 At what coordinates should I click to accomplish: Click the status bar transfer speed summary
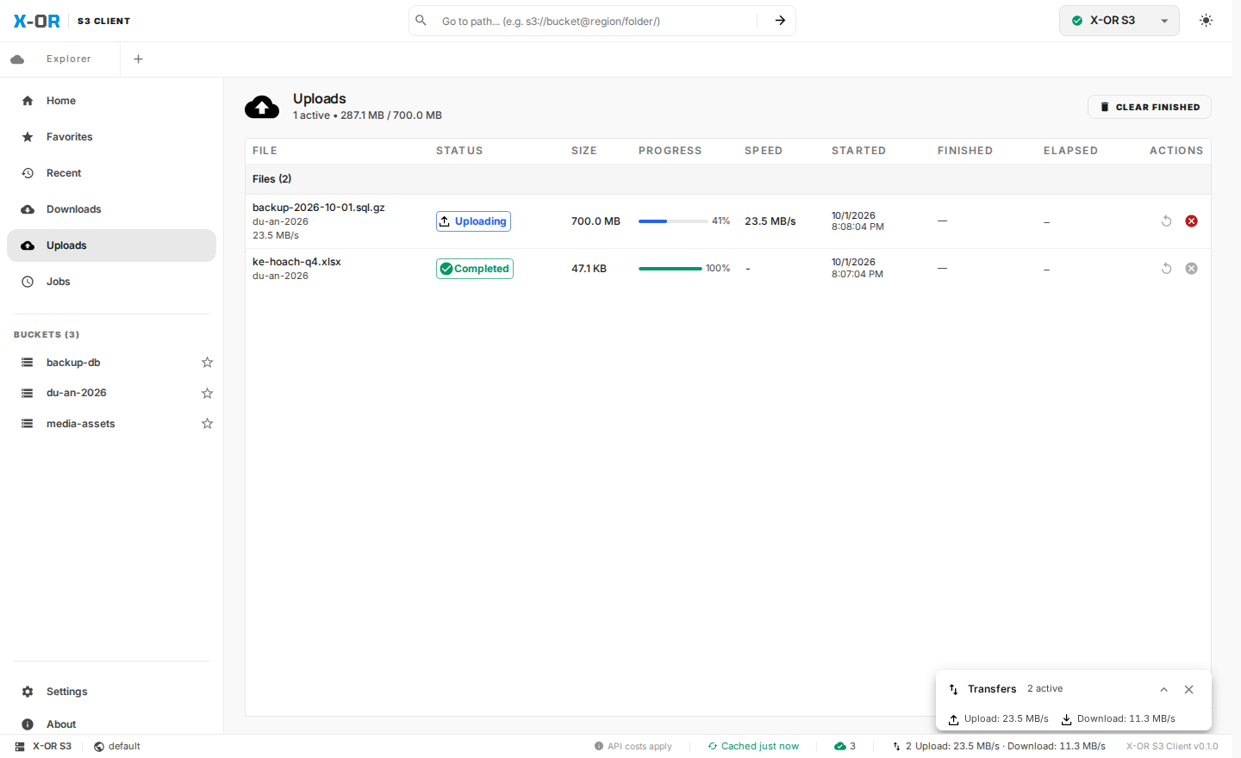[x=999, y=746]
